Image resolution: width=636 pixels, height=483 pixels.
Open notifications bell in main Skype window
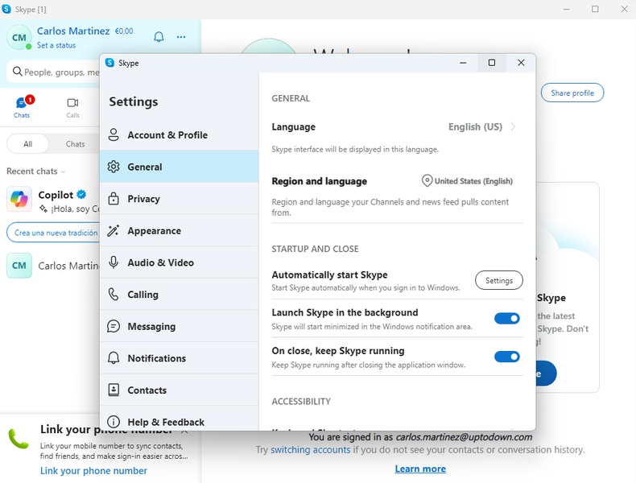[159, 37]
